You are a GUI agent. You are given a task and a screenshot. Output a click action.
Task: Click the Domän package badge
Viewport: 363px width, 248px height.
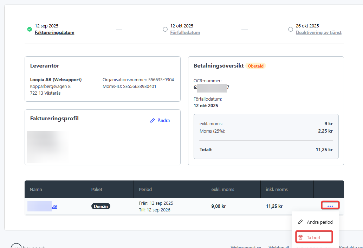coord(101,206)
